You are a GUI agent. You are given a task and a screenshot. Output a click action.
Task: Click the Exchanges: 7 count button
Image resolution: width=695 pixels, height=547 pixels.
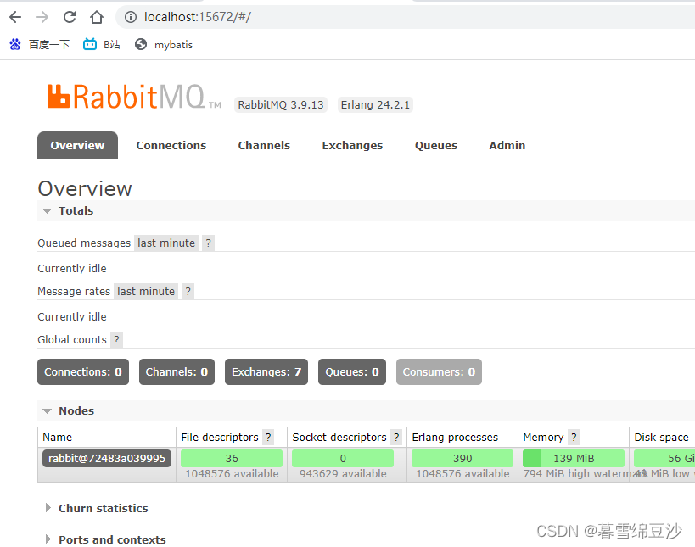(x=266, y=371)
